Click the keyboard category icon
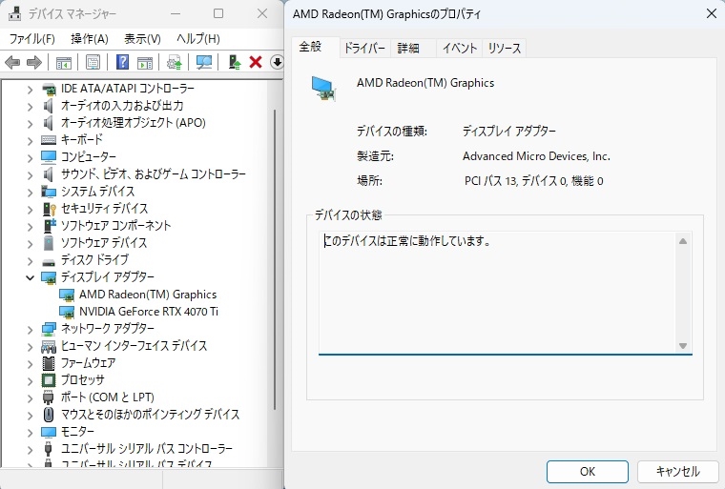The image size is (725, 489). [49, 140]
